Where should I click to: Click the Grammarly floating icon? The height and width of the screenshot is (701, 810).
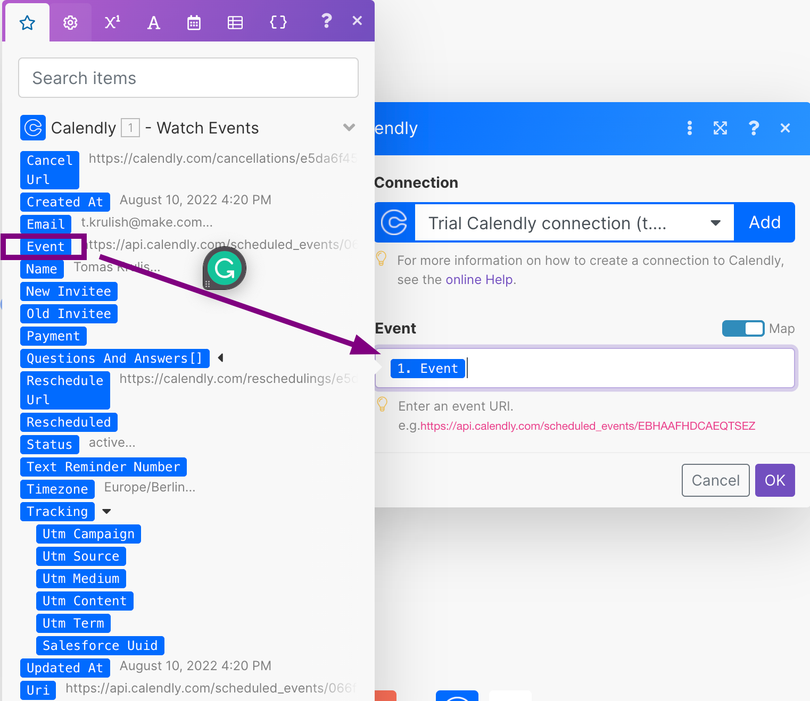tap(225, 268)
